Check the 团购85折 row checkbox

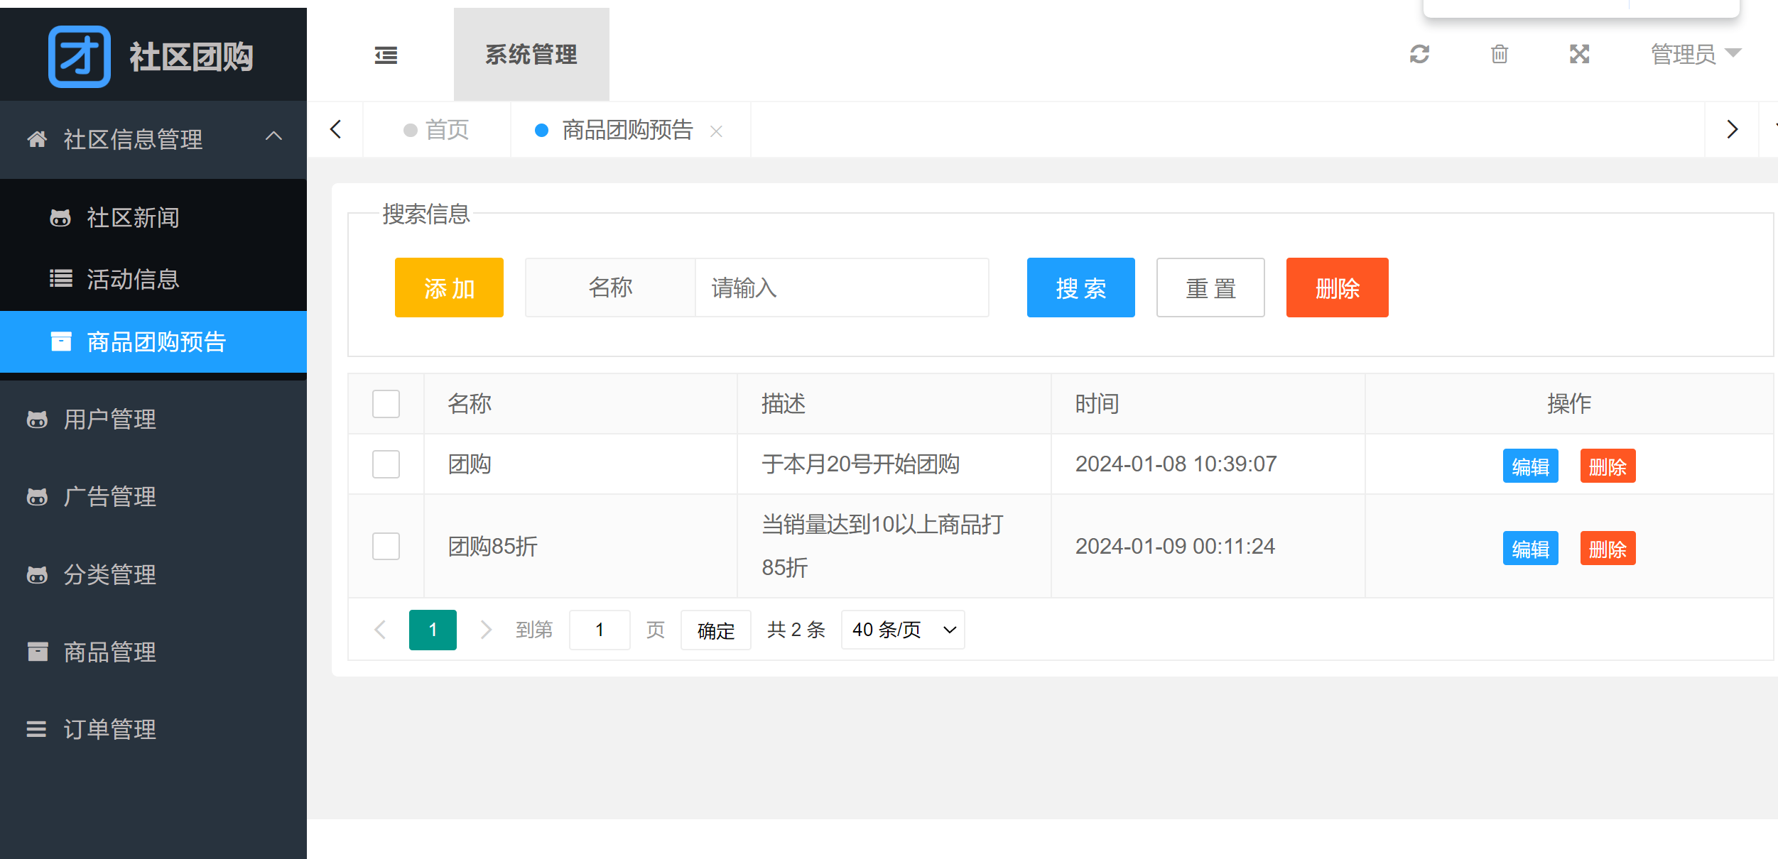tap(386, 546)
